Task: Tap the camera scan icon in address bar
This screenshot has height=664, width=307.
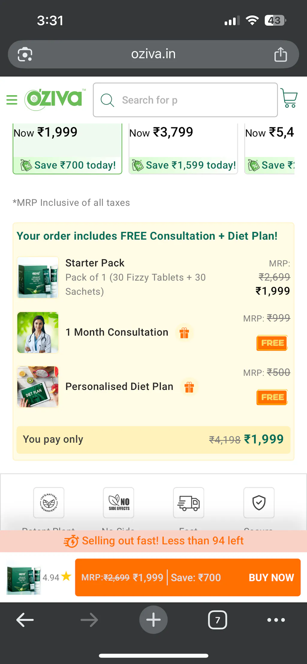Action: point(25,55)
